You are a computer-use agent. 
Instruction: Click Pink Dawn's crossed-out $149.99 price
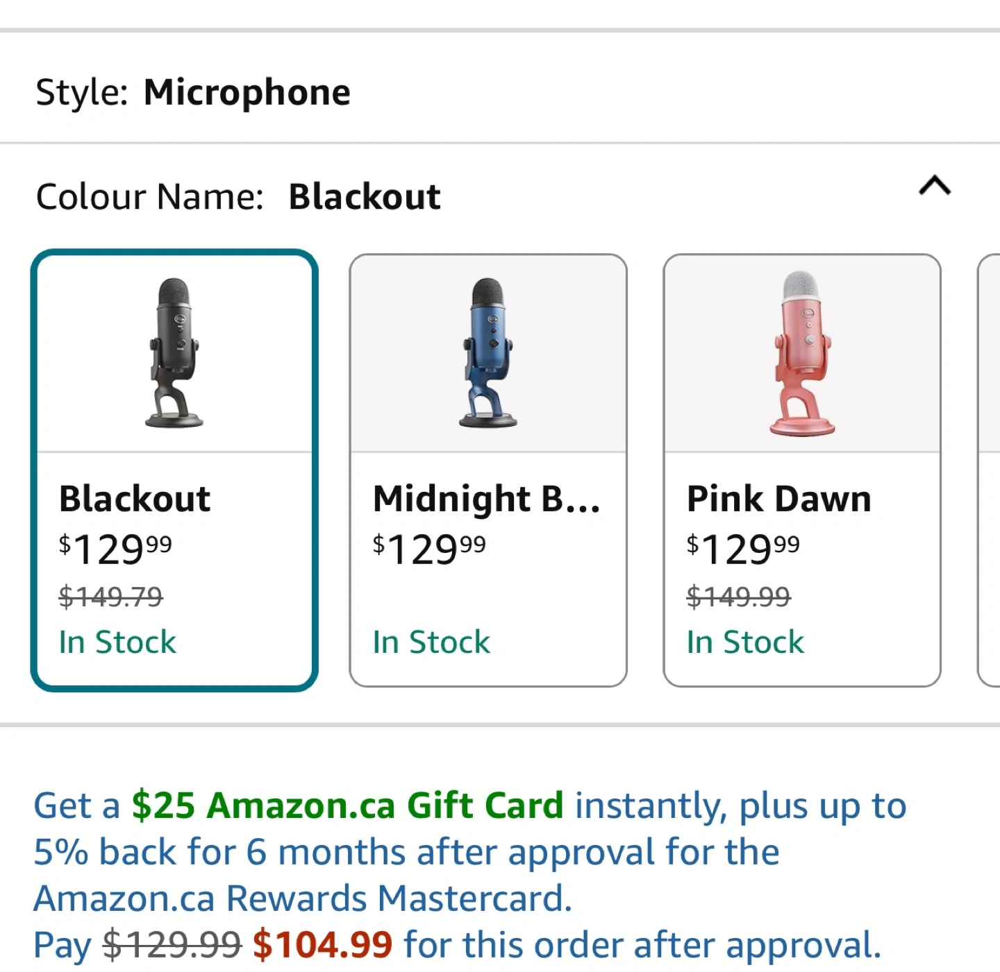(x=739, y=596)
